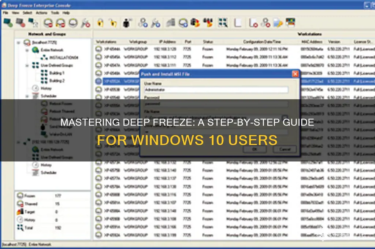
Task: Select Scheduler under localhost
Action: (49, 96)
